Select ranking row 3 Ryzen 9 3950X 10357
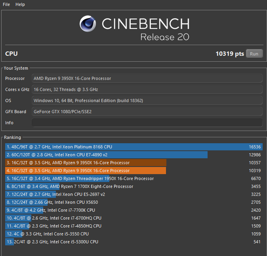This screenshot has width=267, height=256. pos(133,163)
